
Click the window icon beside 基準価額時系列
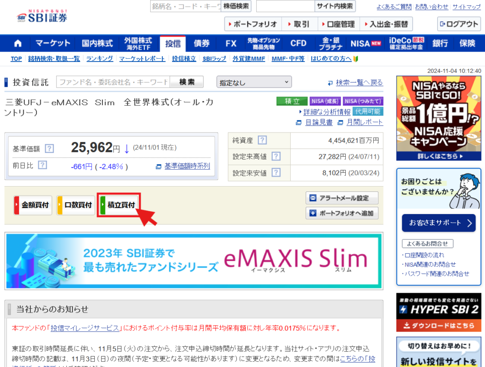click(158, 167)
